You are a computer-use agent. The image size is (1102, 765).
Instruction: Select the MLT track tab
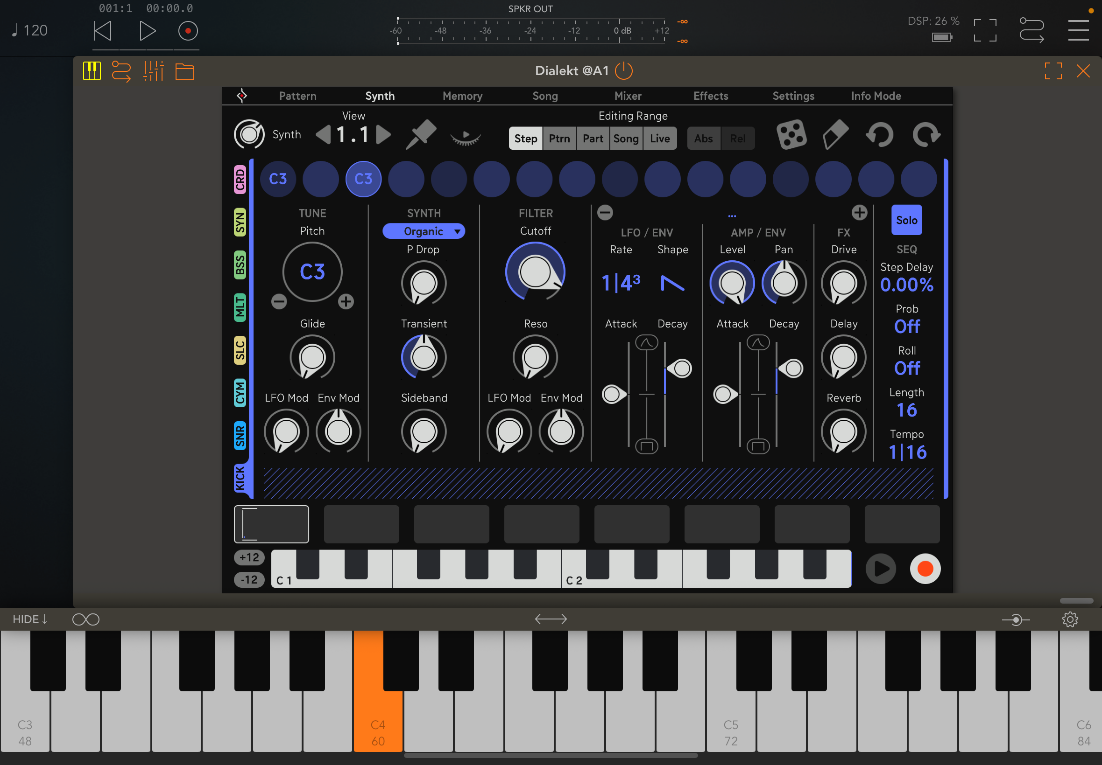pyautogui.click(x=240, y=307)
